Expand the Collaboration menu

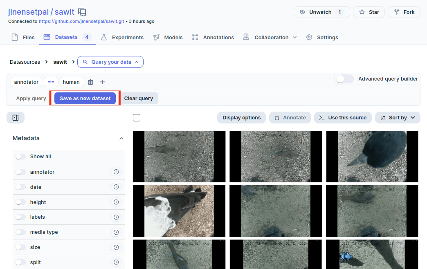pos(270,37)
